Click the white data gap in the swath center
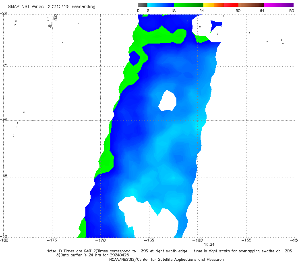 (168, 101)
